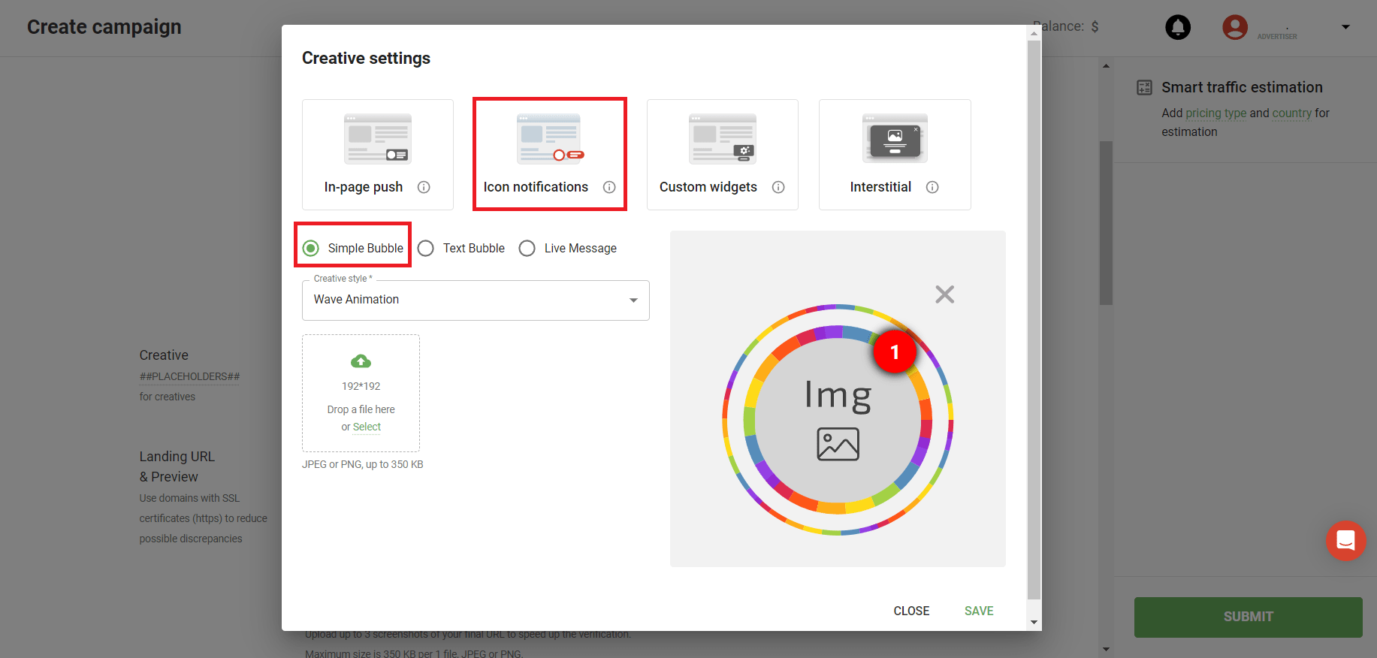Viewport: 1377px width, 658px height.
Task: Select the Simple Bubble radio option
Action: point(311,248)
